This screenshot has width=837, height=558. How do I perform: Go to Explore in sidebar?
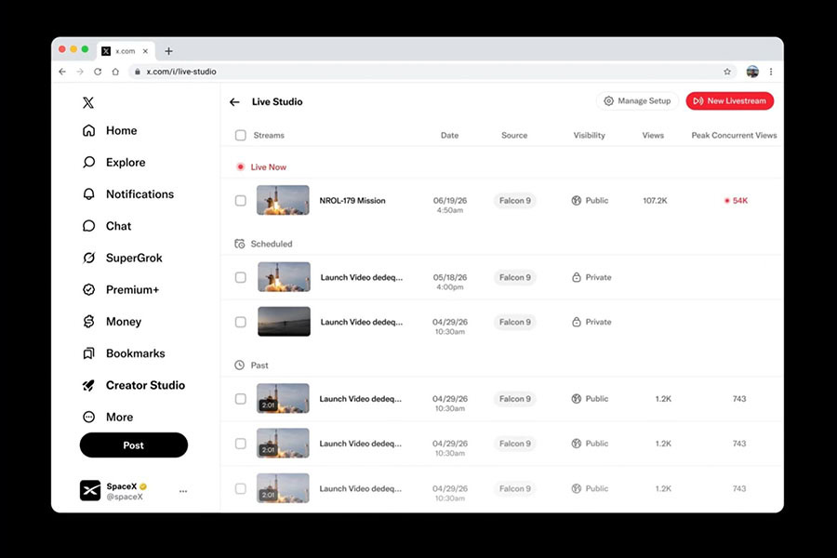point(114,163)
